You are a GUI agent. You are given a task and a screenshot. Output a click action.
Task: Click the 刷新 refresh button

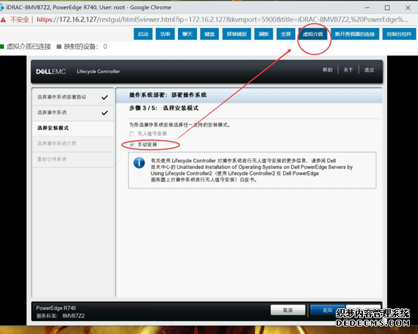pos(263,34)
